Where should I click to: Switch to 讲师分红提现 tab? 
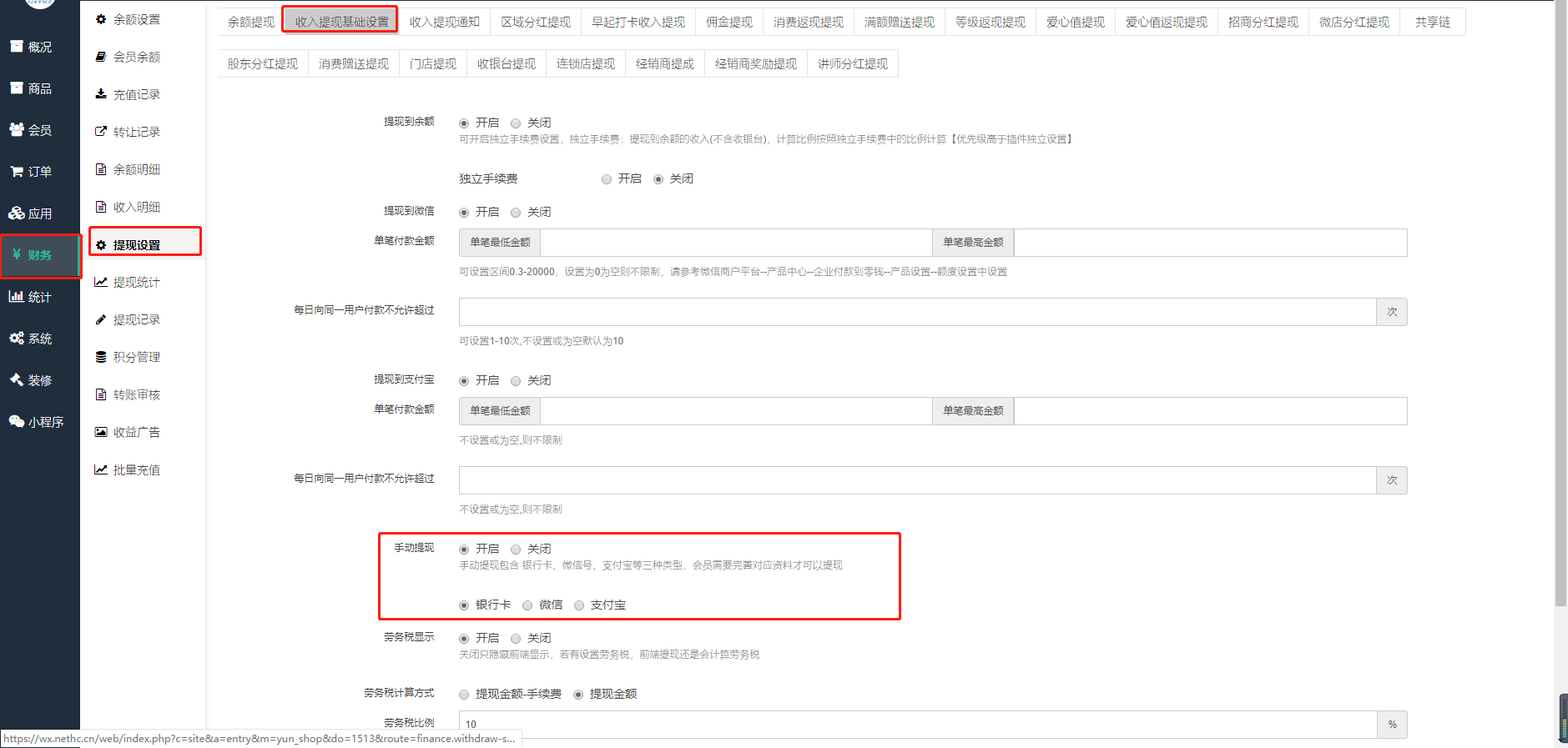pos(853,63)
